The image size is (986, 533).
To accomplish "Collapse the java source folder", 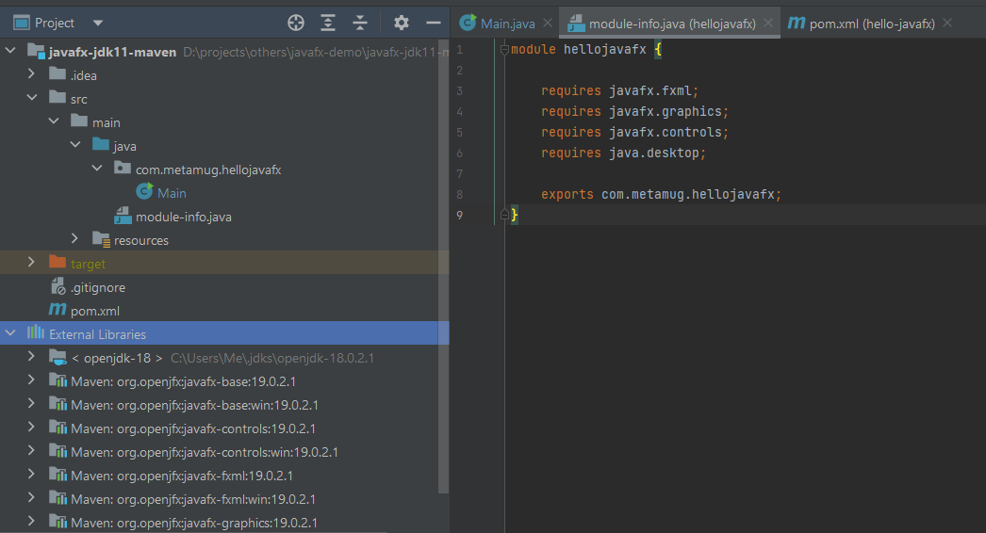I will coord(74,145).
